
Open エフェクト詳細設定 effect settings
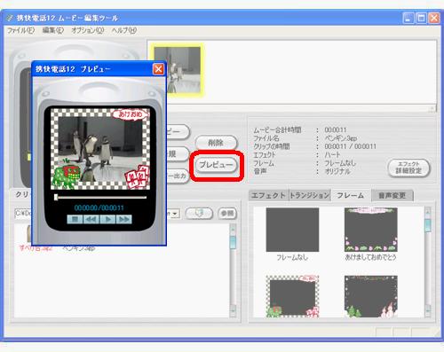pyautogui.click(x=408, y=168)
